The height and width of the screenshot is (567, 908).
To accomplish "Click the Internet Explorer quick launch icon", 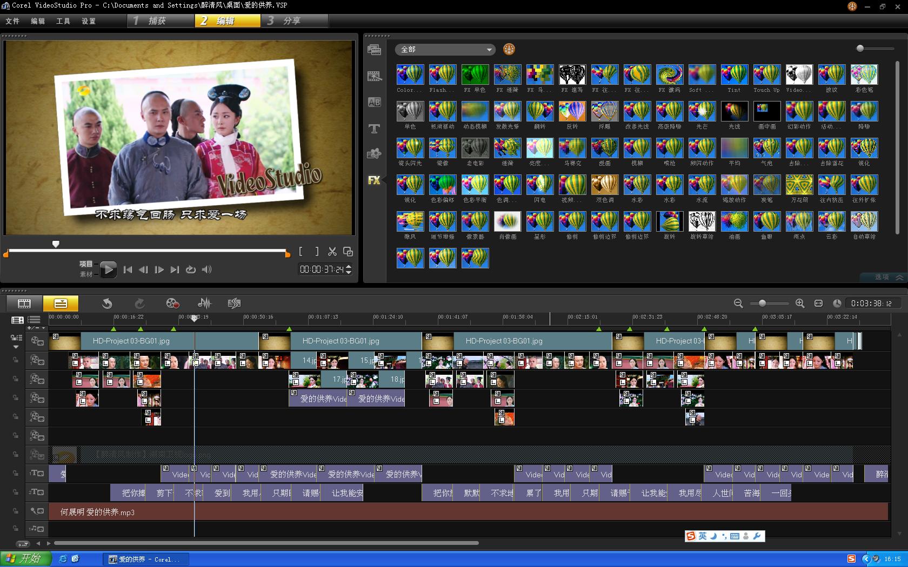I will coord(63,559).
